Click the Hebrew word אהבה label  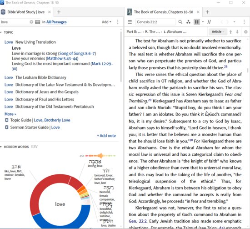pyautogui.click(x=95, y=162)
